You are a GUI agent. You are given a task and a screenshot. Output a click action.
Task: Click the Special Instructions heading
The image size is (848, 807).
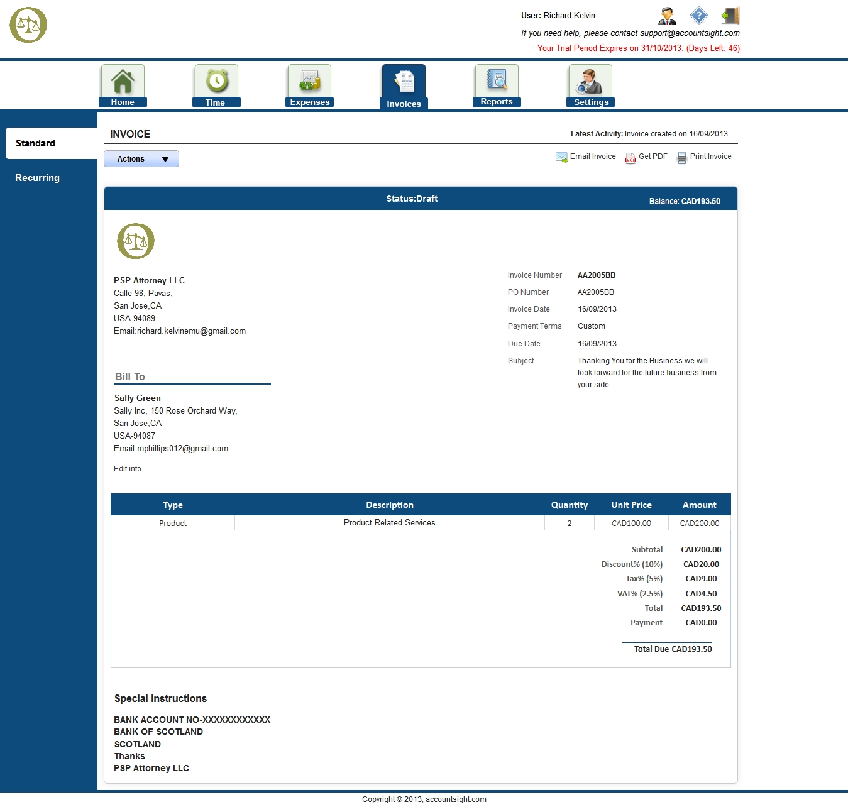click(x=160, y=698)
